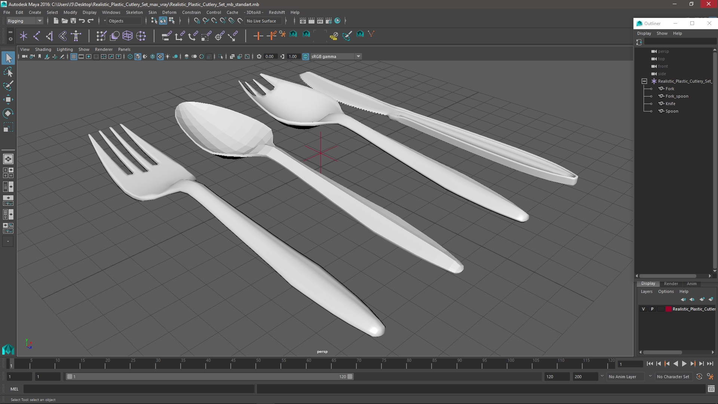Image resolution: width=718 pixels, height=404 pixels.
Task: Toggle wireframe shading cube icon
Action: (130, 56)
